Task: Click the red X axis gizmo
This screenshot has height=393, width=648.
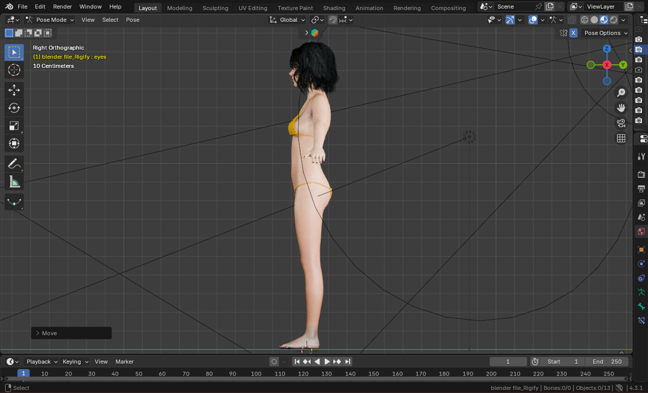Action: (607, 65)
